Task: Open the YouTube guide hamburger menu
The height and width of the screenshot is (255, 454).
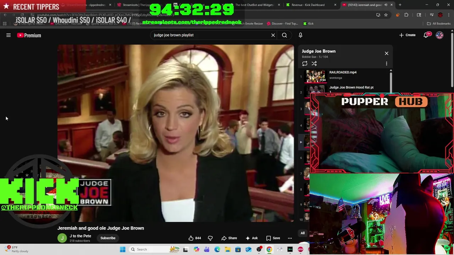Action: 9,35
